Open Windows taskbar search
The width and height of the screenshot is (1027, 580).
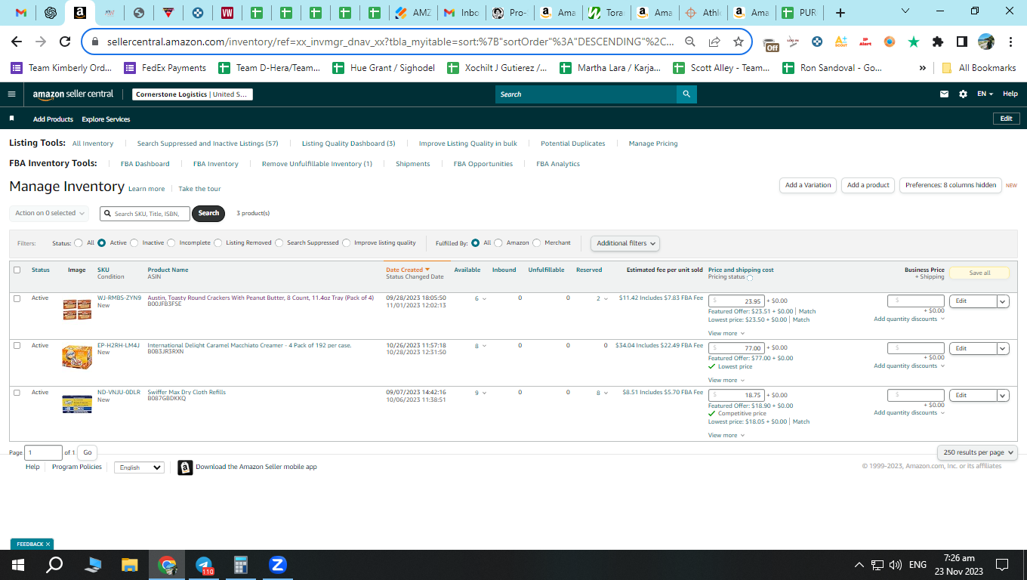pyautogui.click(x=55, y=565)
